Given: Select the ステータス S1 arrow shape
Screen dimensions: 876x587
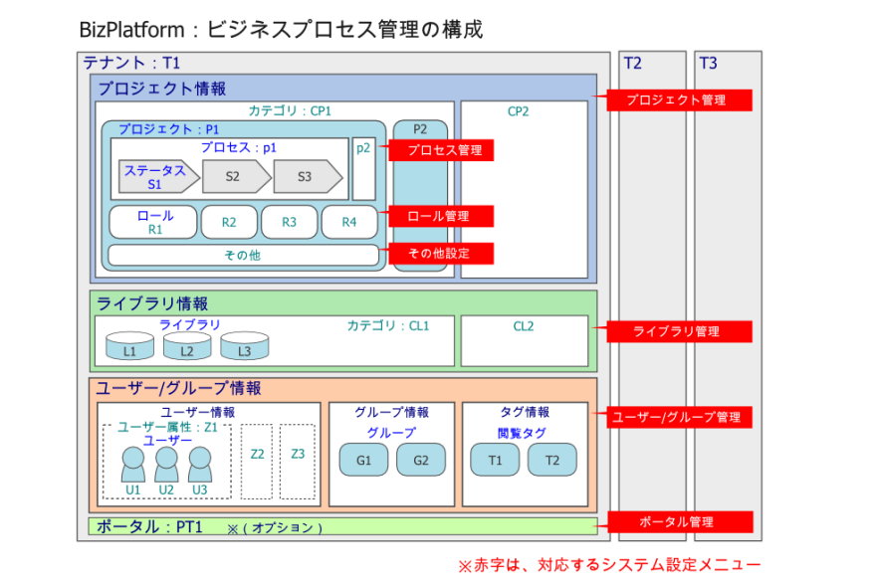Looking at the screenshot, I should [158, 177].
